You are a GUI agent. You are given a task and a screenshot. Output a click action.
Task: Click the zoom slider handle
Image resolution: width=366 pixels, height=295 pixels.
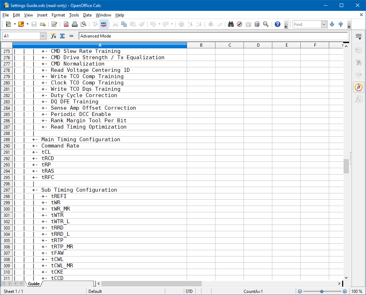point(322,291)
